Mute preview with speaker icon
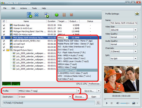Screen dimensions: 142x108 [x=118, y=103]
